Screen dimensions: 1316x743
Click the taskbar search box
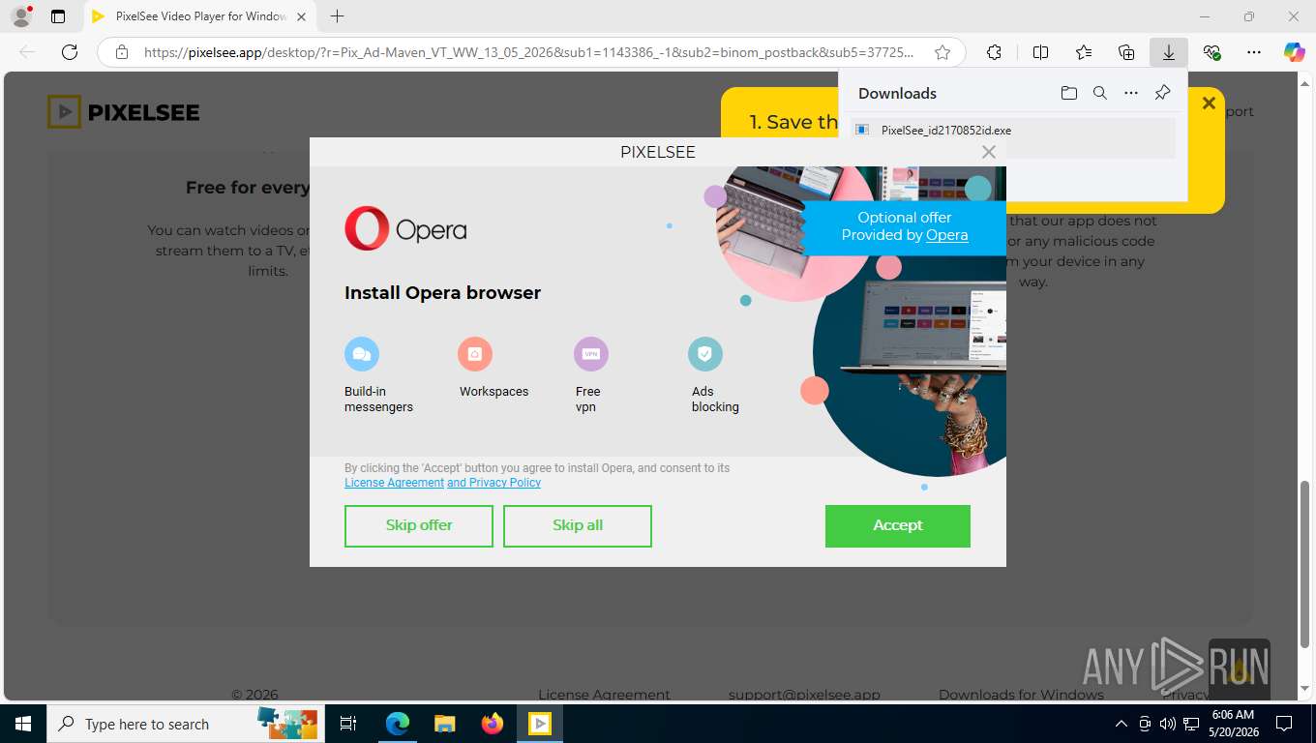click(x=184, y=724)
